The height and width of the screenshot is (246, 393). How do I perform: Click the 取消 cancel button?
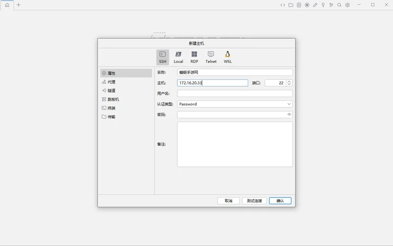[228, 201]
